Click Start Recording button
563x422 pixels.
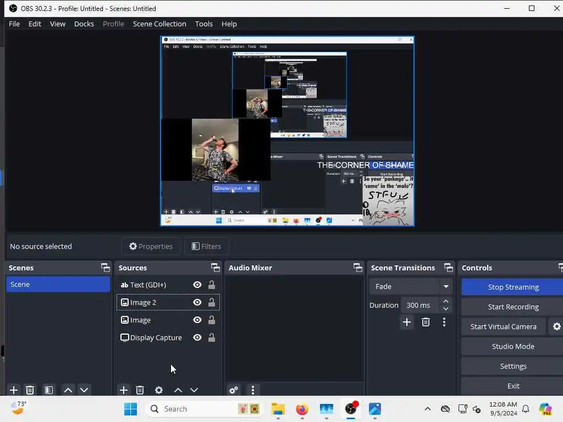[x=513, y=307]
